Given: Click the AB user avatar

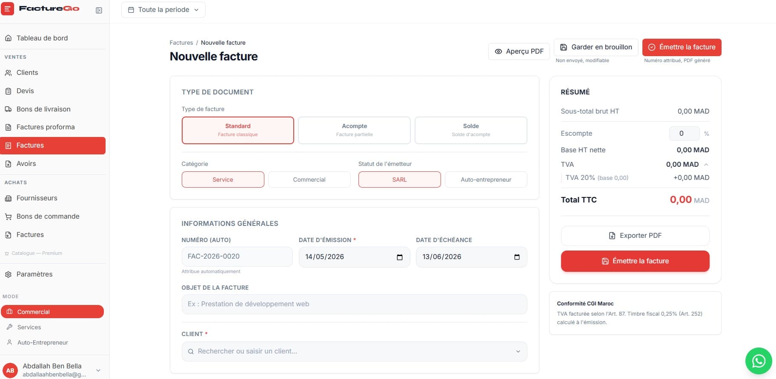Looking at the screenshot, I should point(10,370).
